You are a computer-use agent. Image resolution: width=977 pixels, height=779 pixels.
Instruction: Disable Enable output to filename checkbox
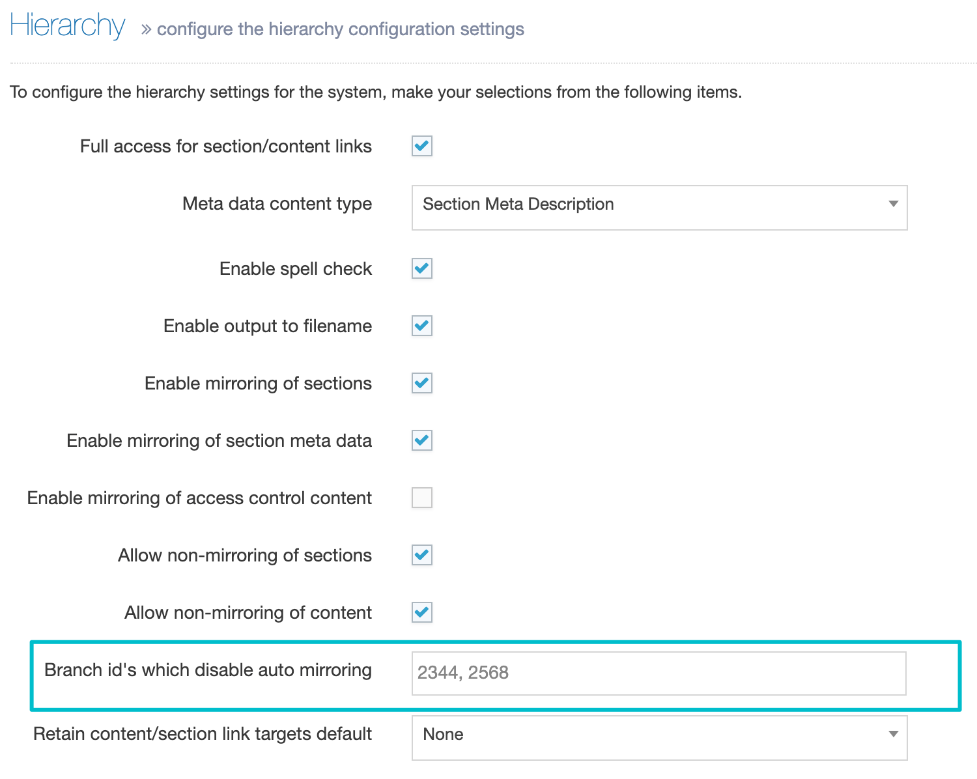(422, 326)
